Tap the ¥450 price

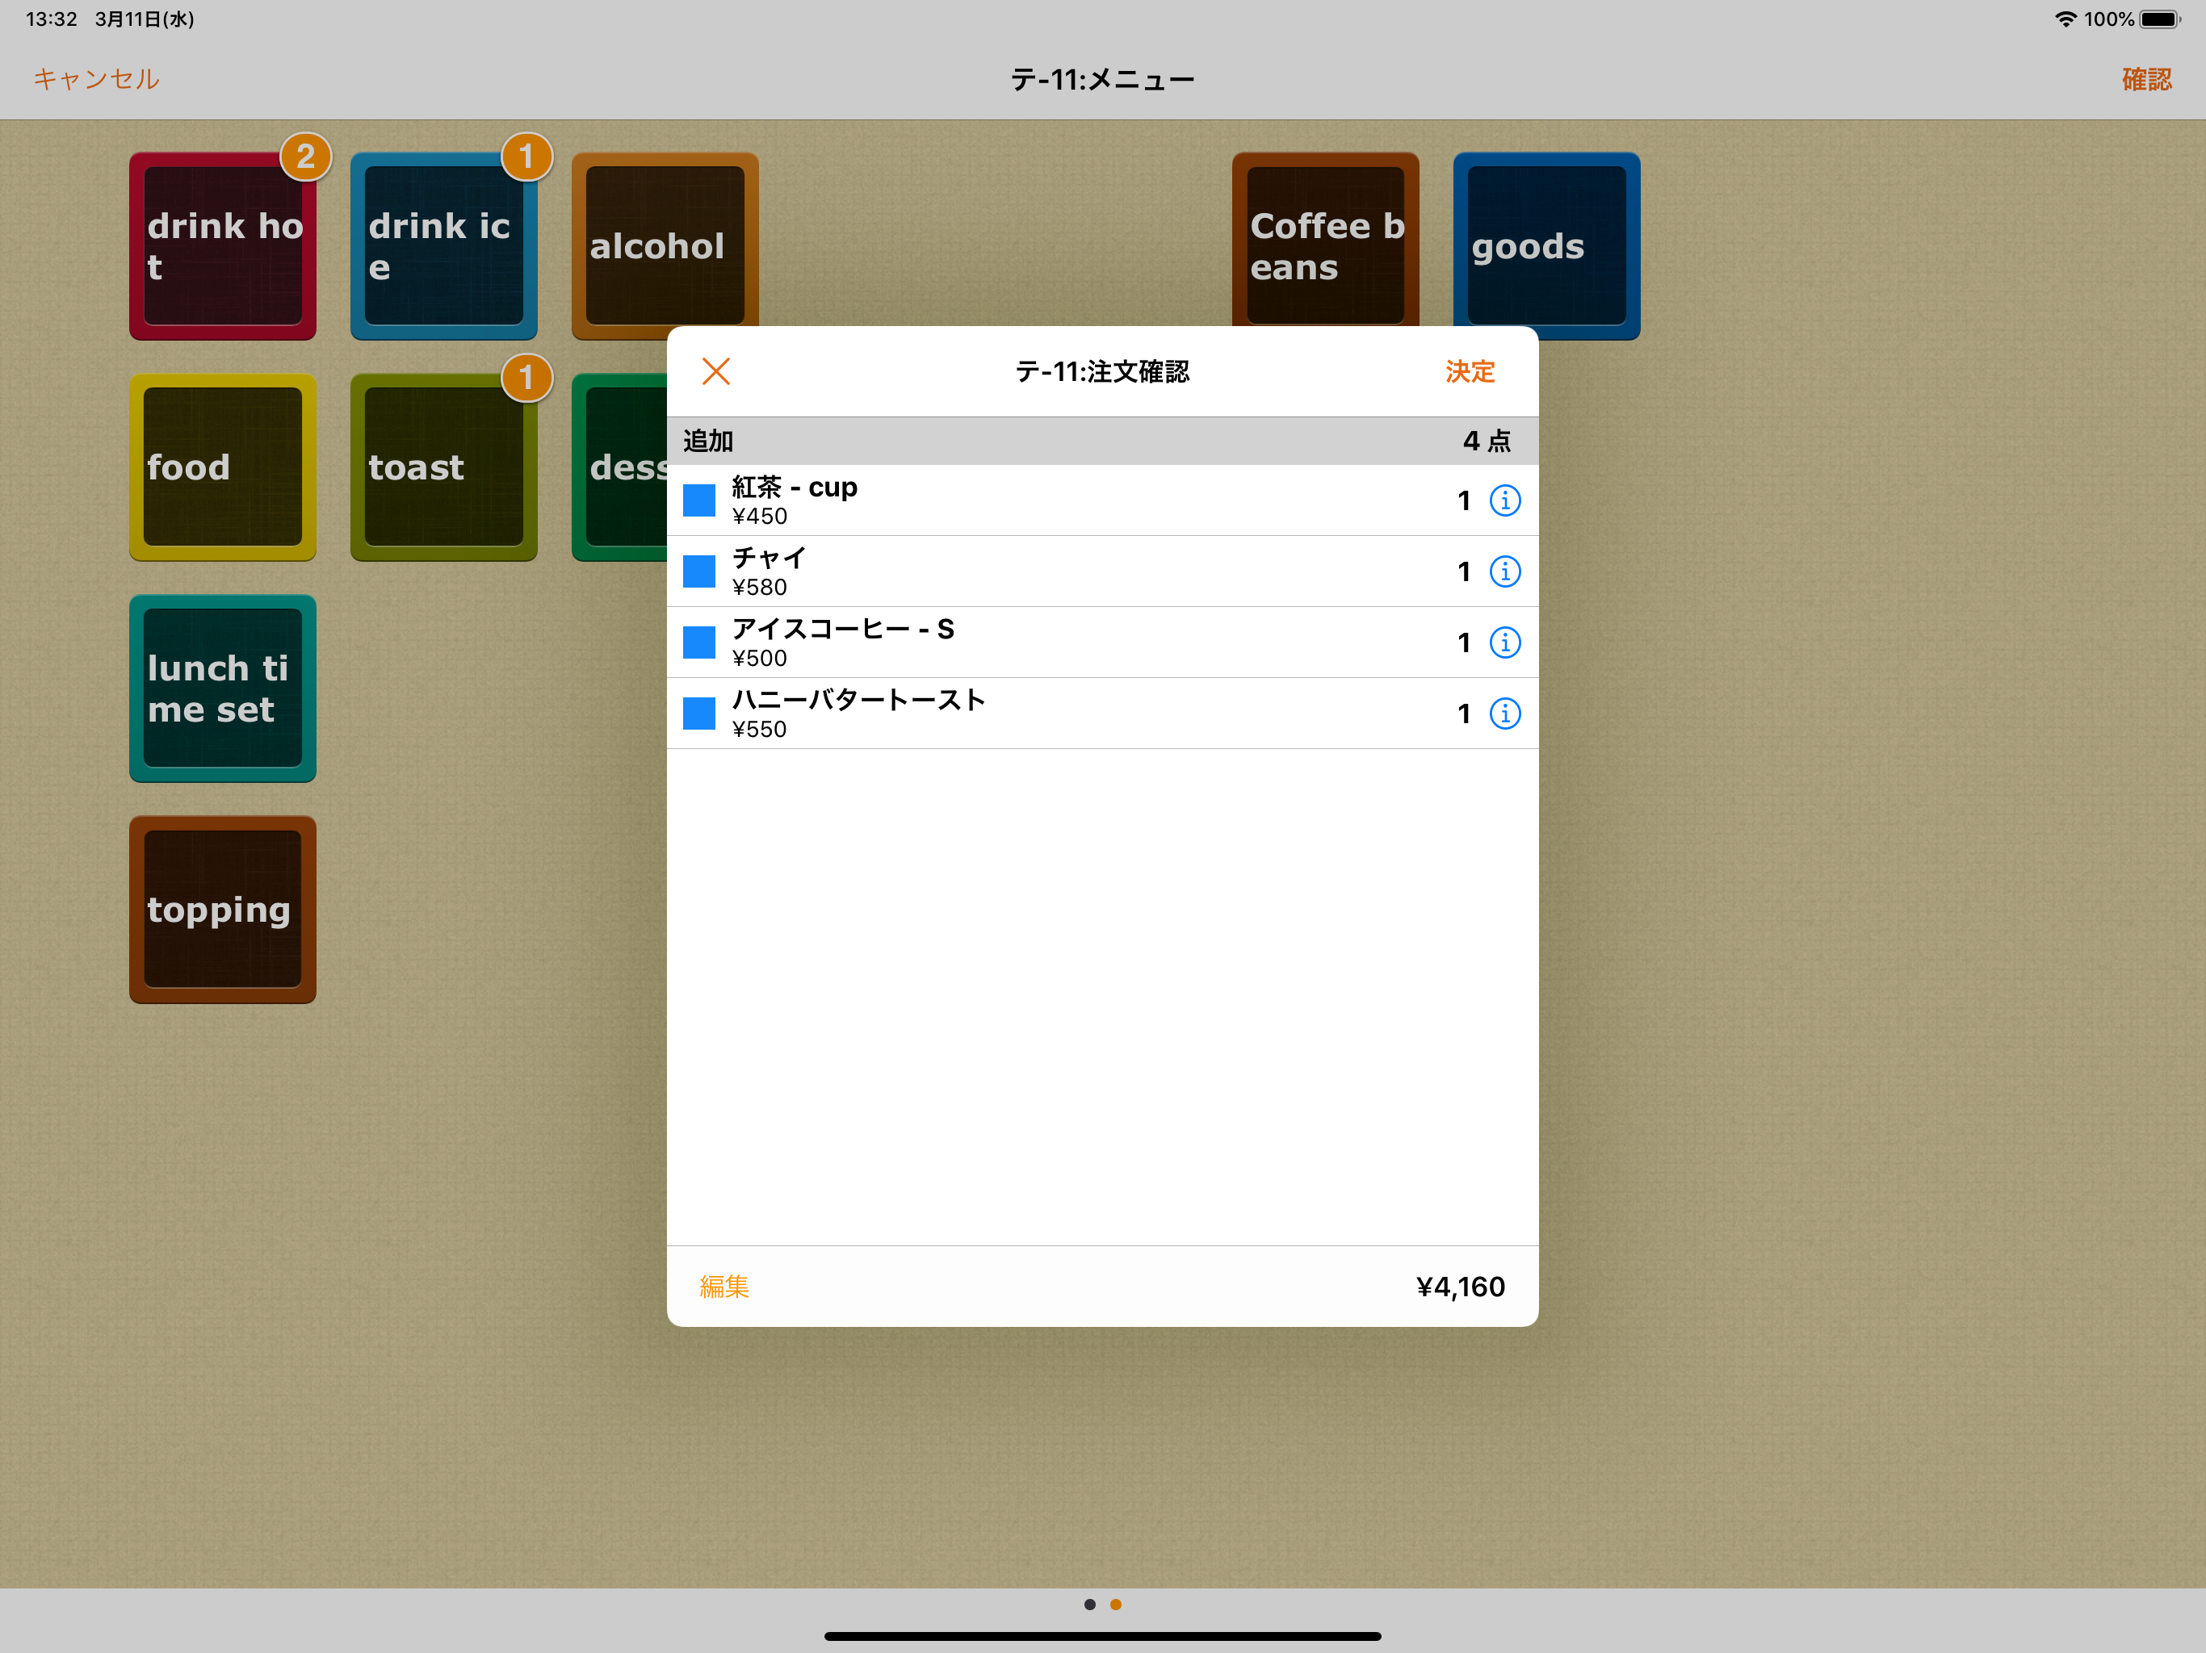point(759,517)
